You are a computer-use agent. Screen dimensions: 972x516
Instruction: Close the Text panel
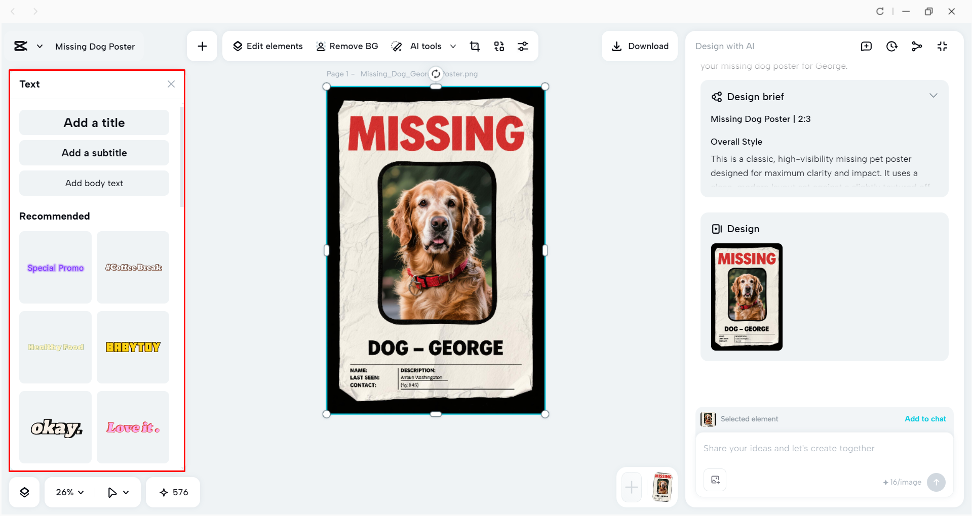click(171, 84)
